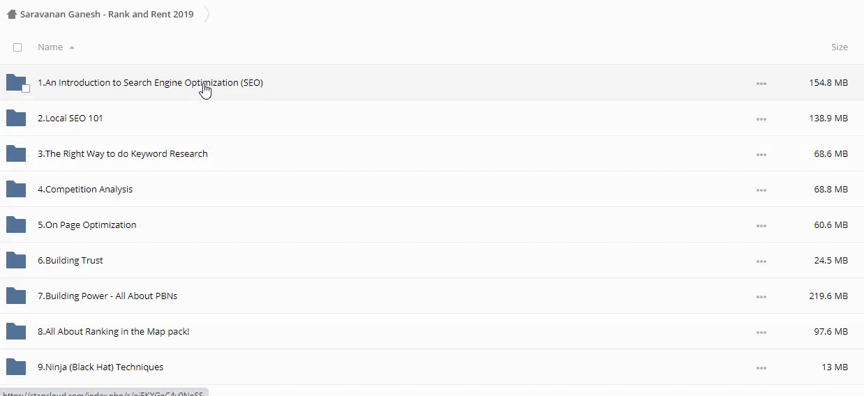This screenshot has height=396, width=864.
Task: Open more options for Map pack folder
Action: tap(761, 332)
